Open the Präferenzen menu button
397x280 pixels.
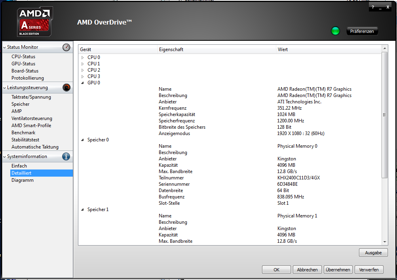[362, 31]
